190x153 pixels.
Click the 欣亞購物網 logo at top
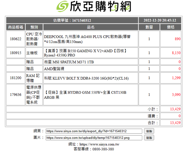click(94, 6)
